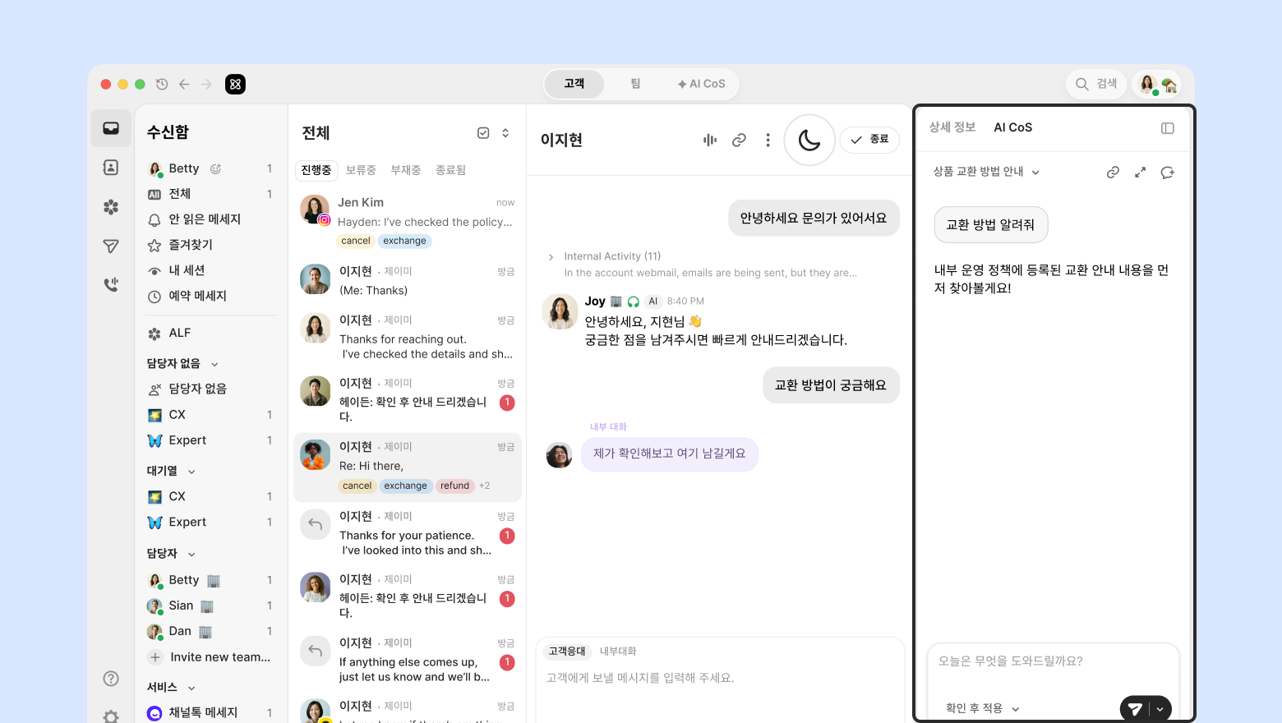The image size is (1282, 723).
Task: Click the black app logo icon
Action: (235, 84)
